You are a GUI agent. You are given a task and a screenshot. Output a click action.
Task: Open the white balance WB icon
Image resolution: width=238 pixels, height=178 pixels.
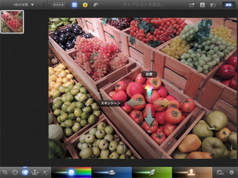pos(220,173)
